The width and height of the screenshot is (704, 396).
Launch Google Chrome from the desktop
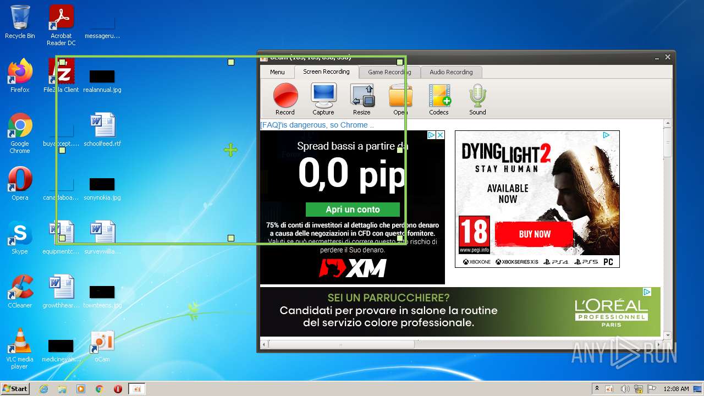(x=20, y=134)
